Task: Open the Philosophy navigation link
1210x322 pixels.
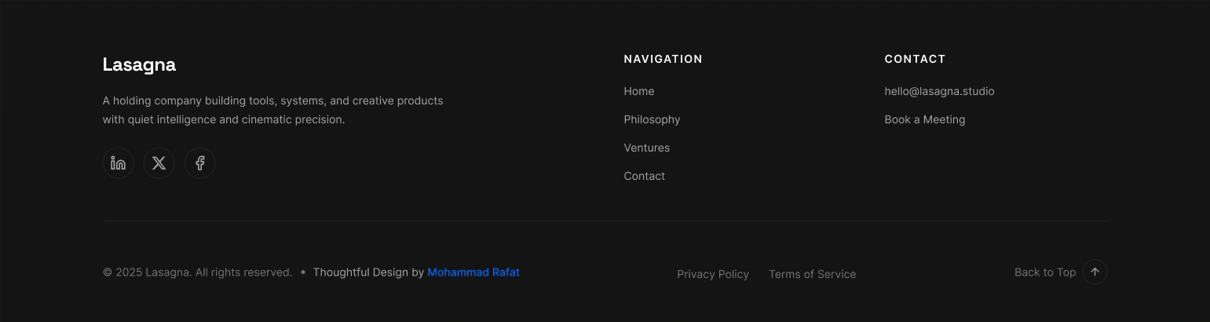Action: [x=652, y=119]
